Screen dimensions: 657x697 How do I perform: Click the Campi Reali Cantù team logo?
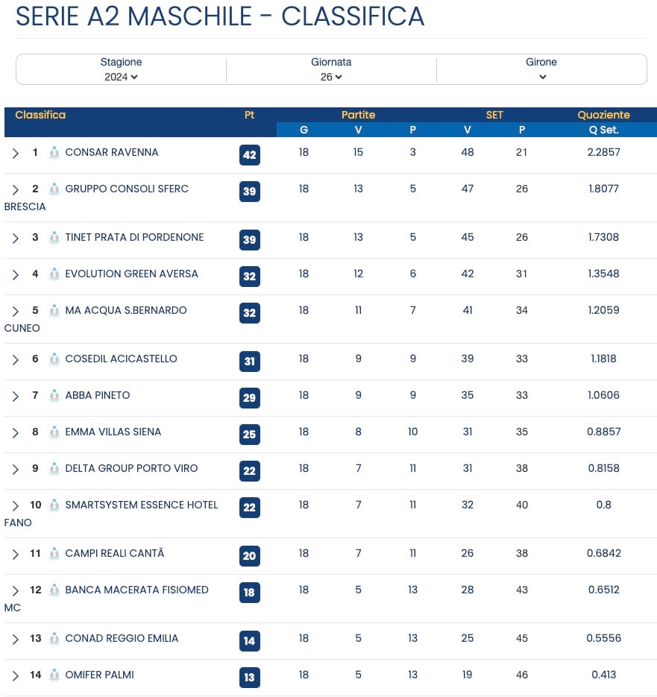point(54,553)
